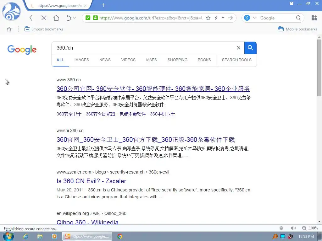
Task: Open Import bookmarks
Action: (44, 29)
